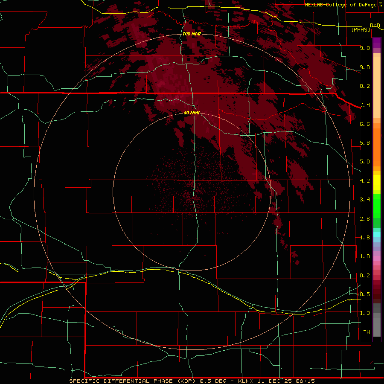Image resolution: width=384 pixels, height=384 pixels.
Task: Click the pink section of the color bar
Action: click(377, 259)
